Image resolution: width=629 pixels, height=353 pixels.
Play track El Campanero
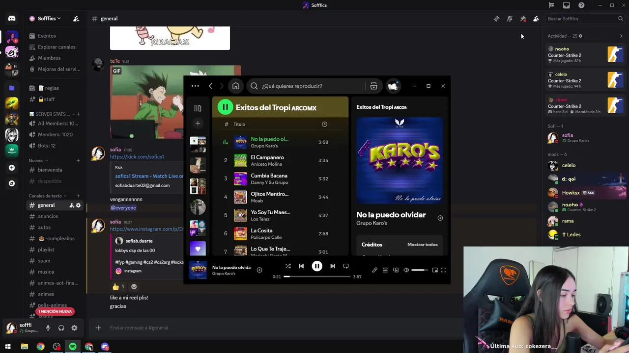(x=280, y=160)
